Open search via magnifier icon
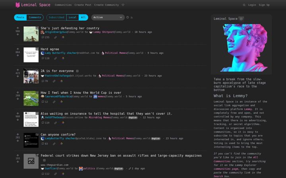Screen dimensions: 286x178 244,5
